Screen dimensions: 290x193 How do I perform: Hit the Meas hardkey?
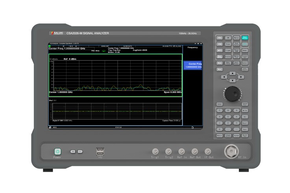coord(220,69)
